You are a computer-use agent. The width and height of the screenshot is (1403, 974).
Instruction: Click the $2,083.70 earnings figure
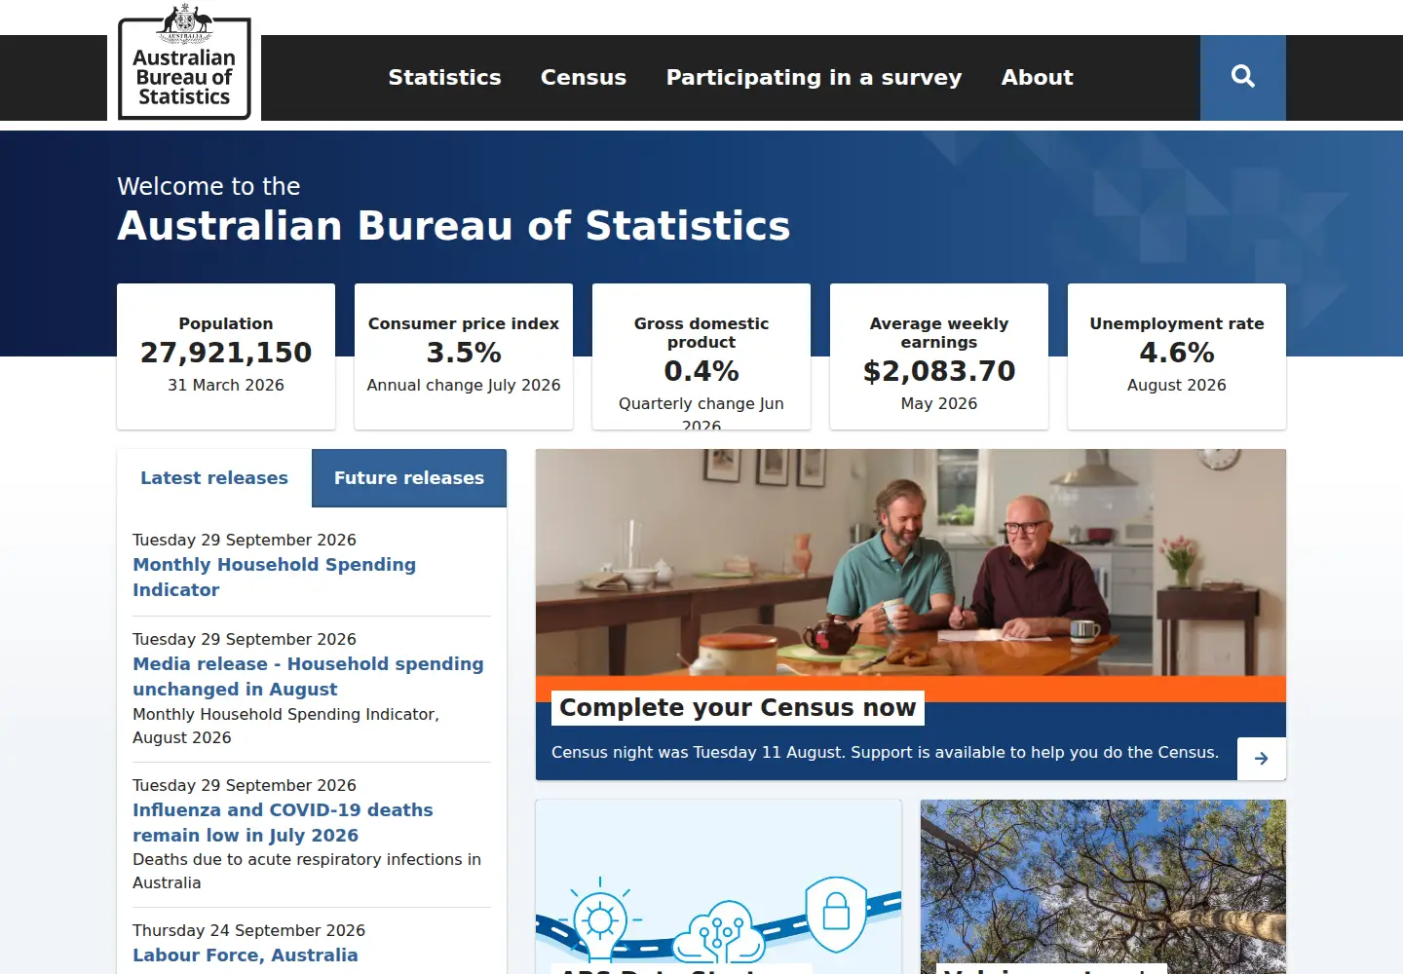pyautogui.click(x=939, y=371)
